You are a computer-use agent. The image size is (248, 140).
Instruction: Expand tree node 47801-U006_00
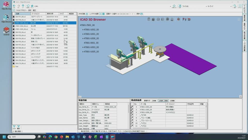tap(83, 38)
